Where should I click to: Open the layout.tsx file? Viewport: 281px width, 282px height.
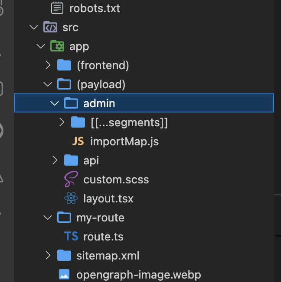pyautogui.click(x=108, y=199)
